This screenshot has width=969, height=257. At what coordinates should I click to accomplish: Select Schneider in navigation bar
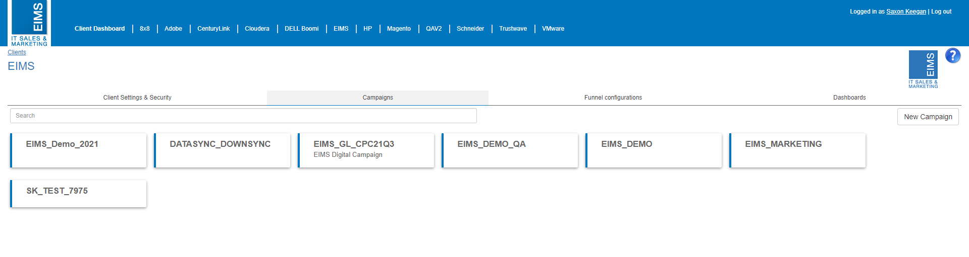[470, 29]
